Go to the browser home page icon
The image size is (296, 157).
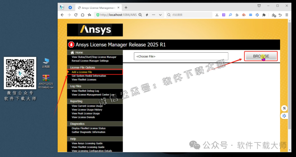coord(82,15)
